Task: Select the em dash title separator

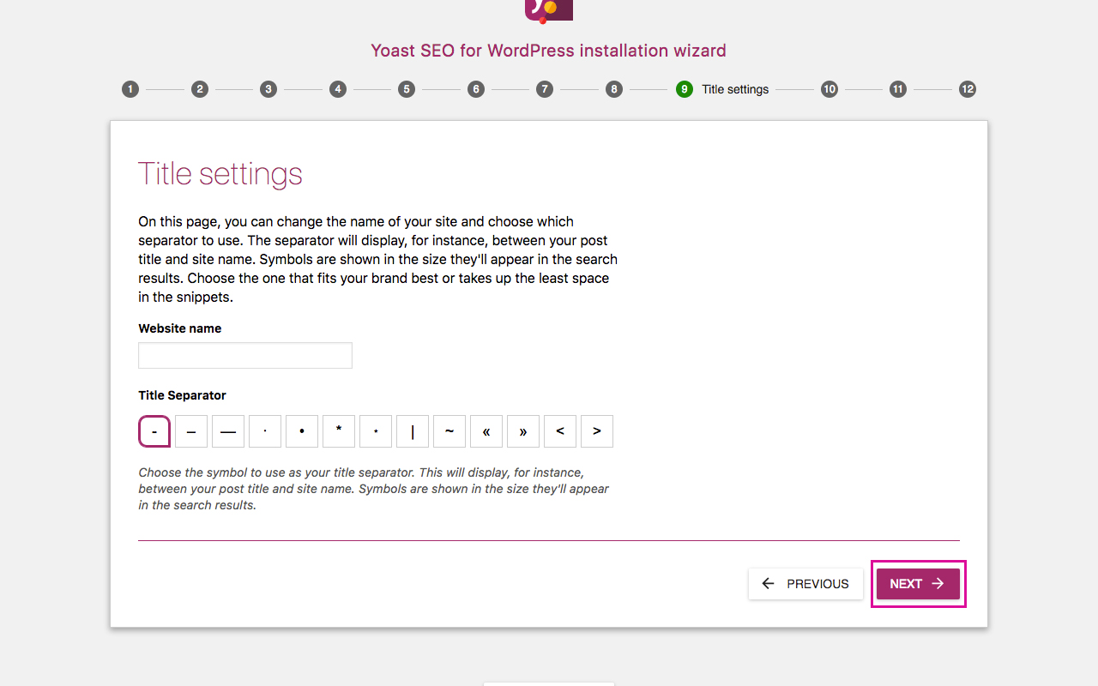Action: [228, 431]
